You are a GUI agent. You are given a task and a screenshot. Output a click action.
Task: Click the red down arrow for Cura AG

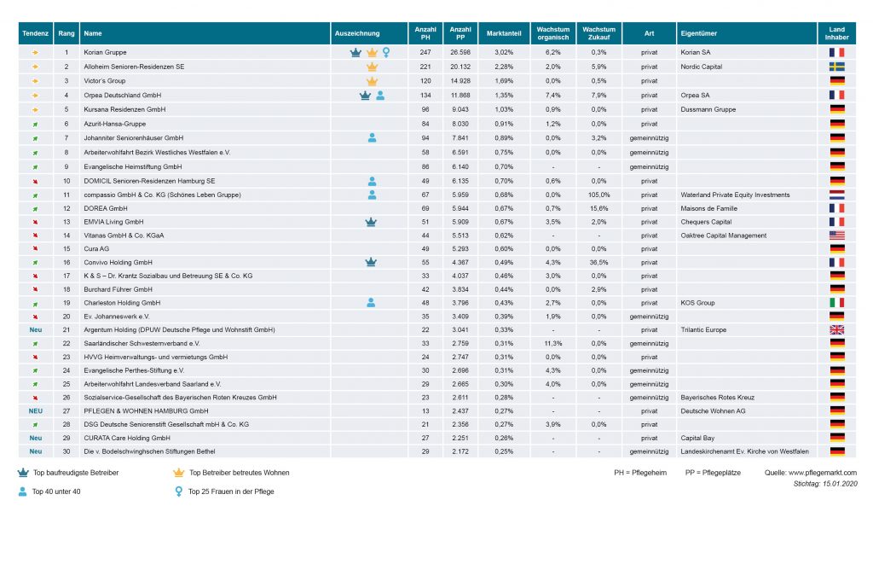35,249
